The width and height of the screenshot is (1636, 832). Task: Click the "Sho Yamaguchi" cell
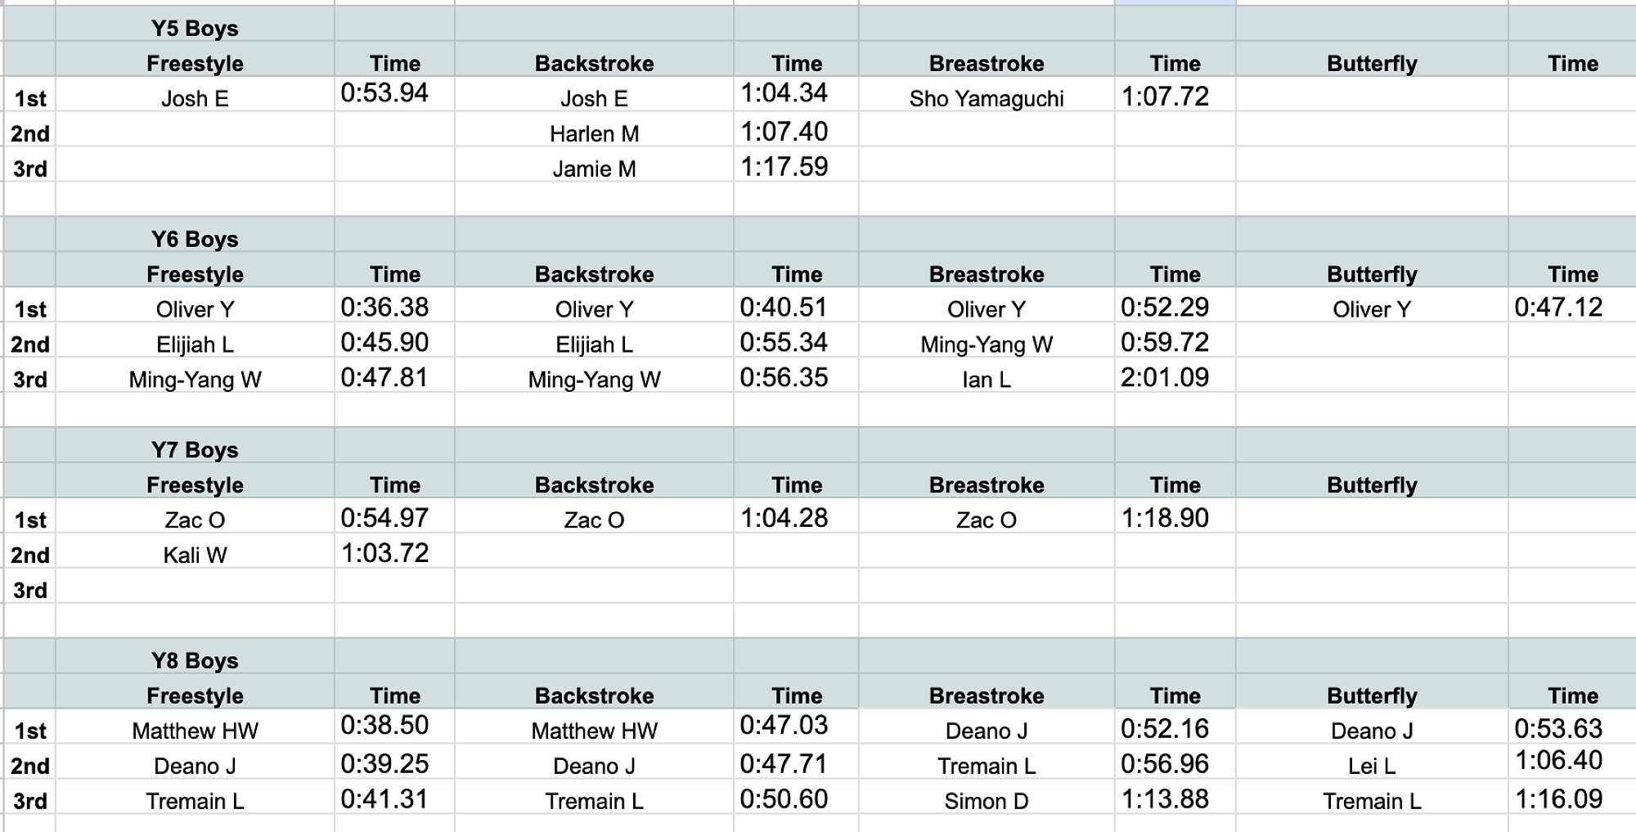986,98
